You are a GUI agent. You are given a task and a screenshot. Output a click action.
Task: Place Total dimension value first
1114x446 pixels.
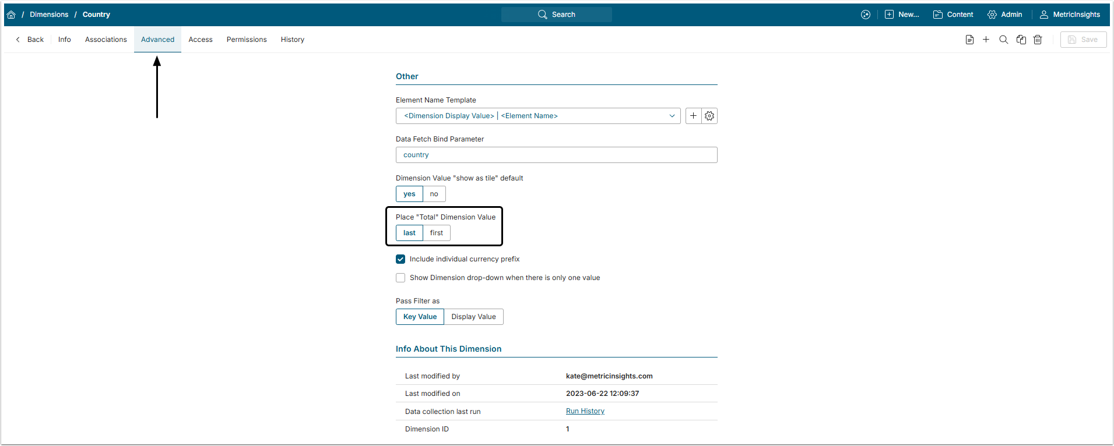[x=437, y=233]
